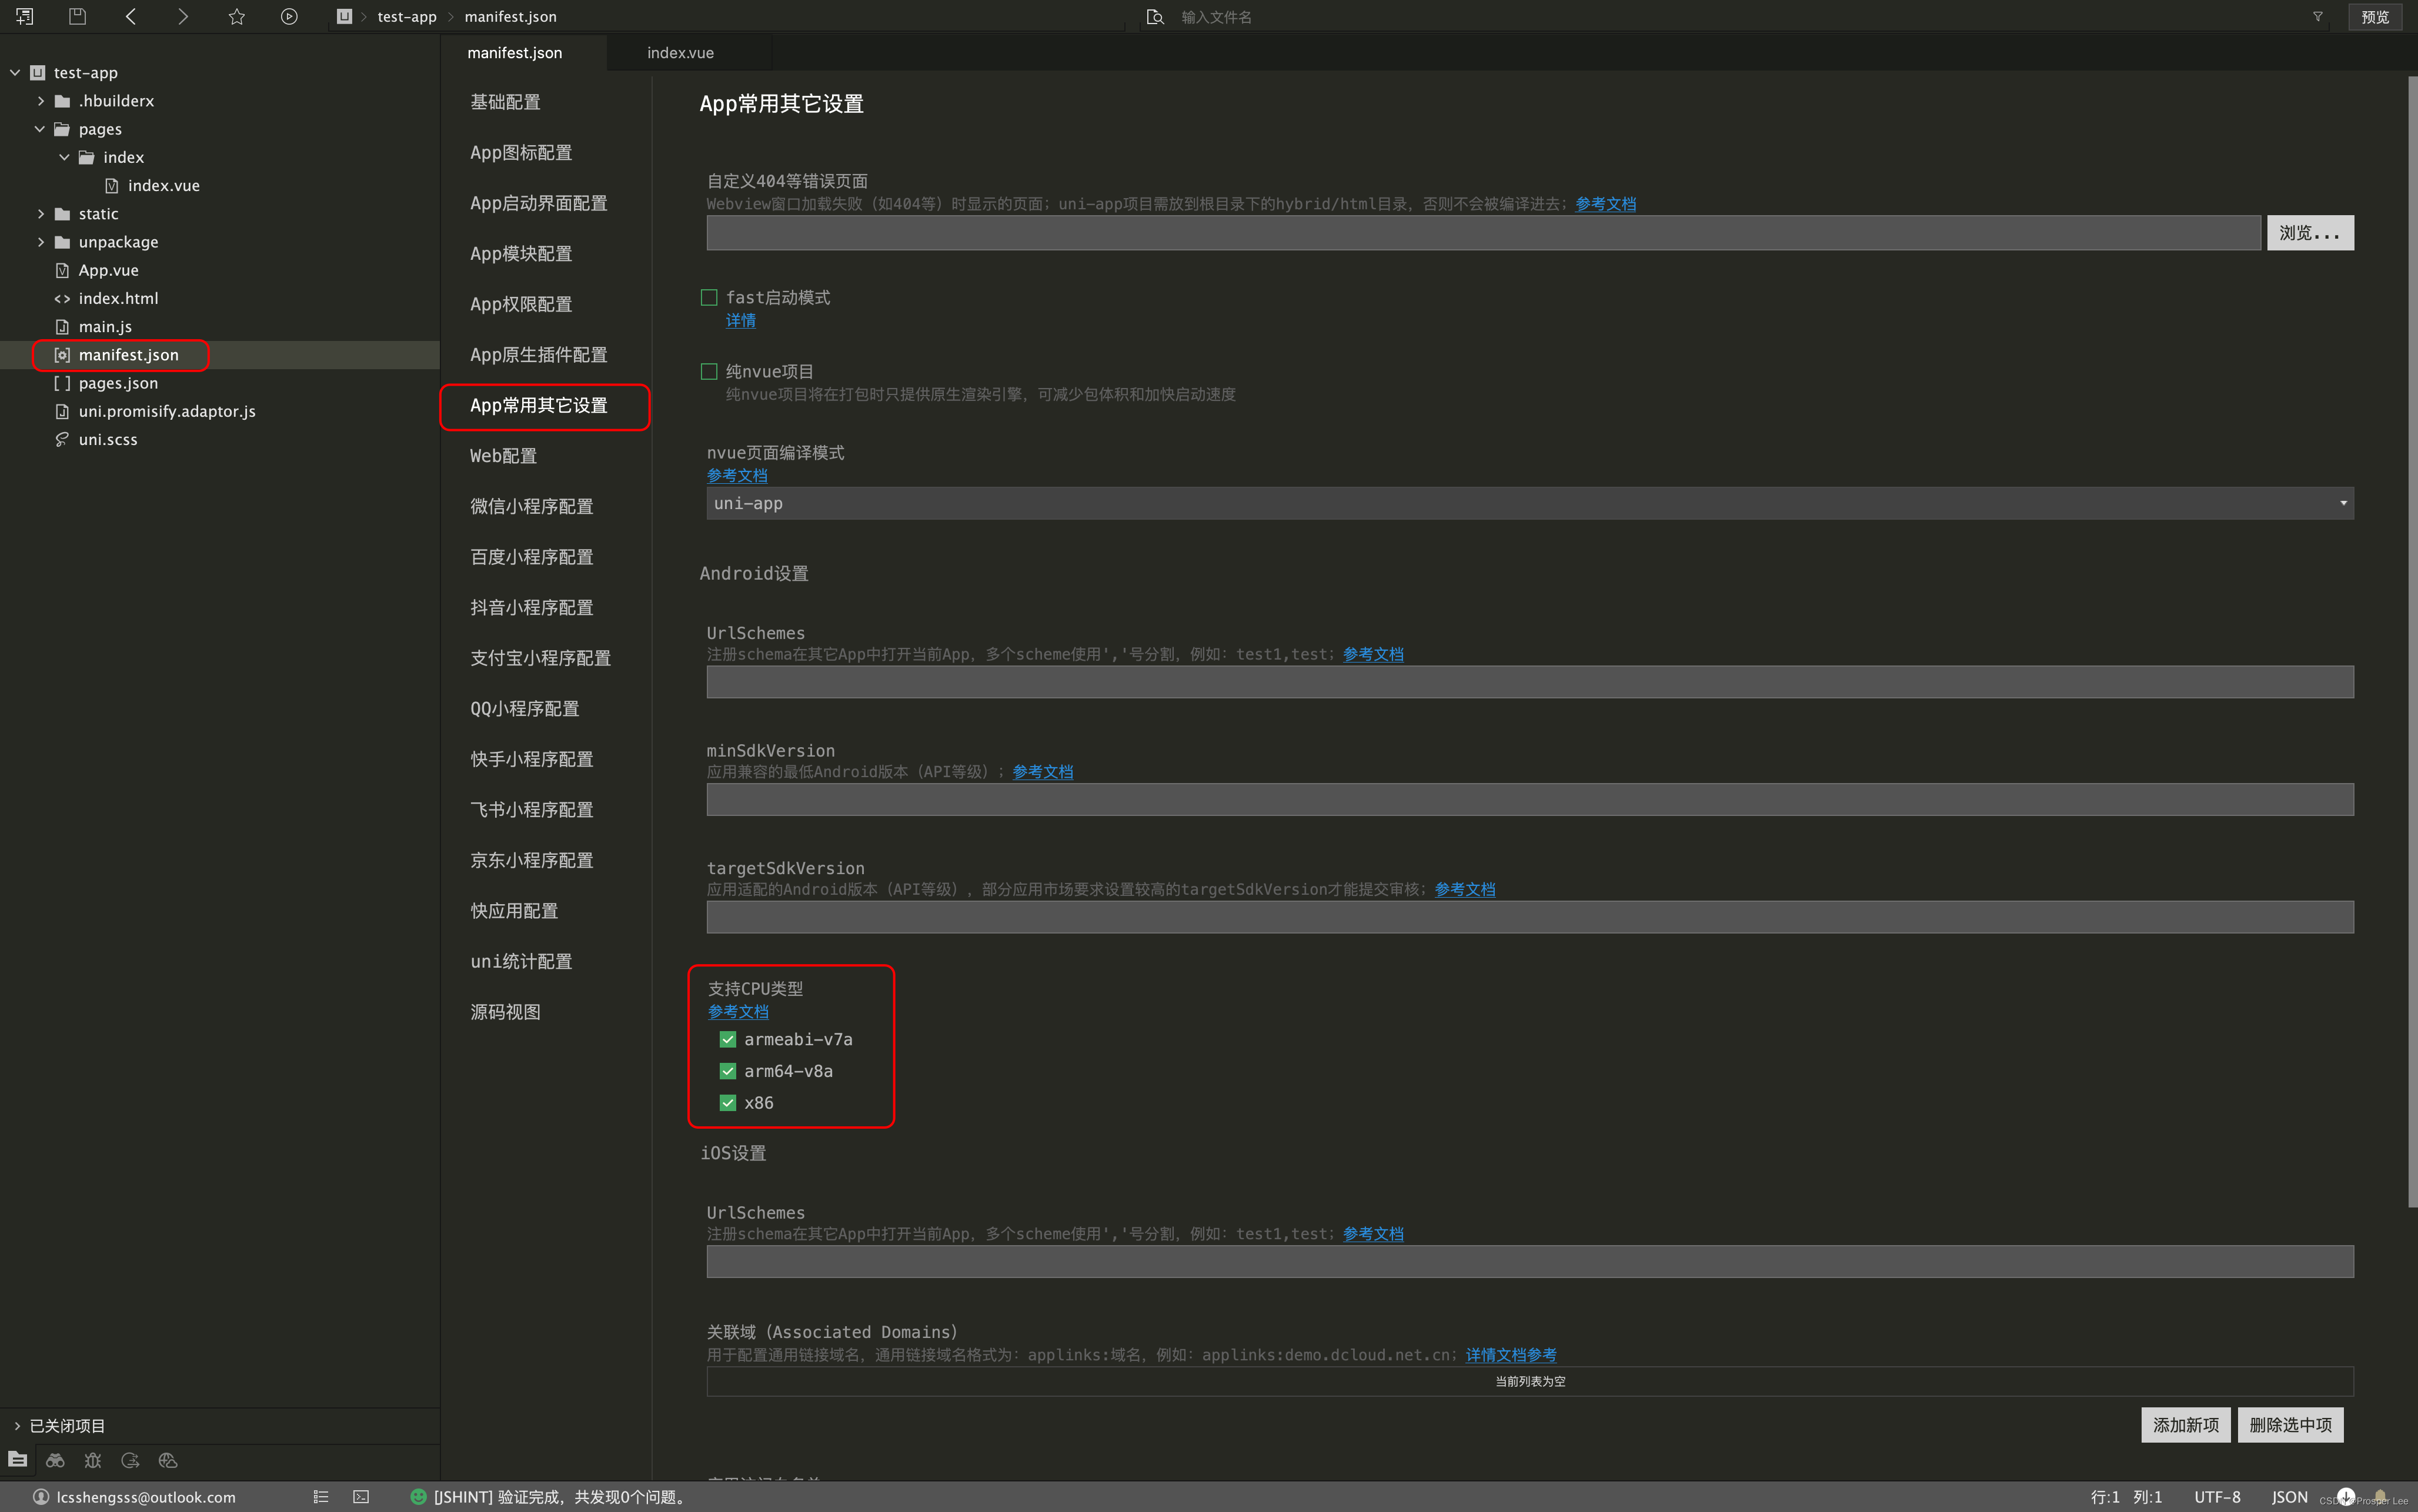This screenshot has height=1512, width=2418.
Task: Click the targetSdkVersion input field
Action: (x=1530, y=917)
